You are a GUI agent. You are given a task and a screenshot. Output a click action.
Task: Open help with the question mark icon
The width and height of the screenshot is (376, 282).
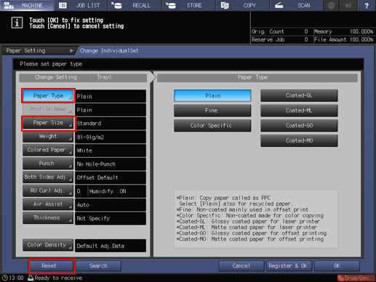[x=367, y=5]
